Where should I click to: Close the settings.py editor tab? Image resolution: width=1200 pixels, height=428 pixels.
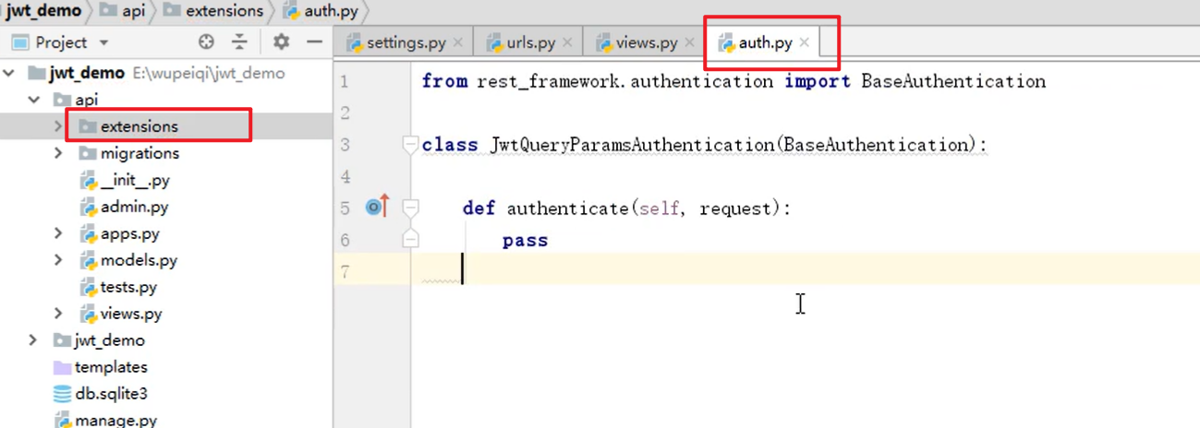[459, 42]
